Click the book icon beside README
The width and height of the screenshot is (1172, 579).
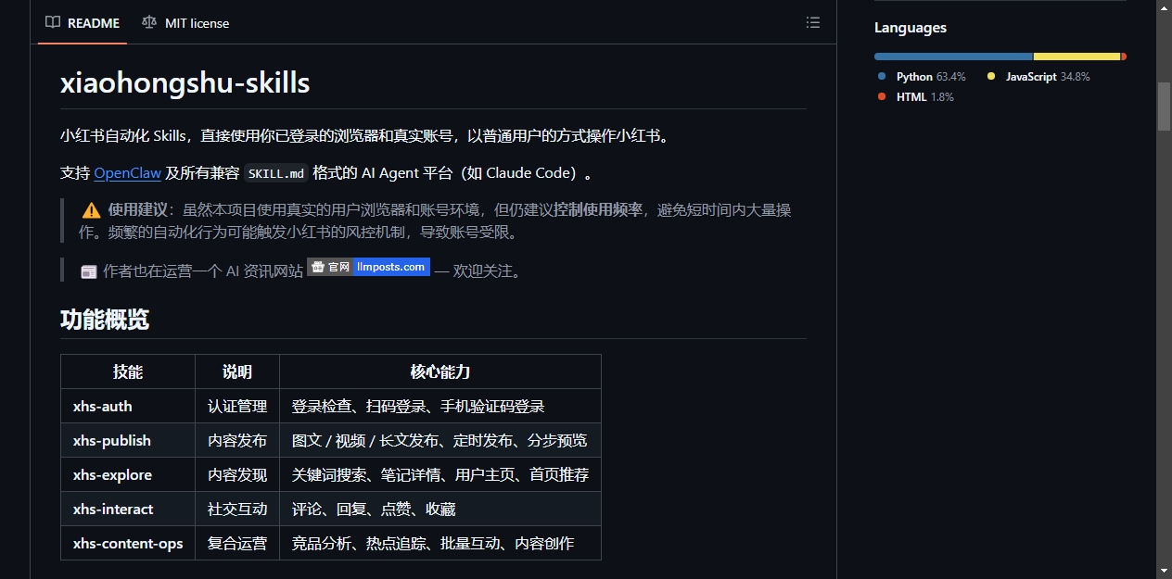click(x=53, y=23)
